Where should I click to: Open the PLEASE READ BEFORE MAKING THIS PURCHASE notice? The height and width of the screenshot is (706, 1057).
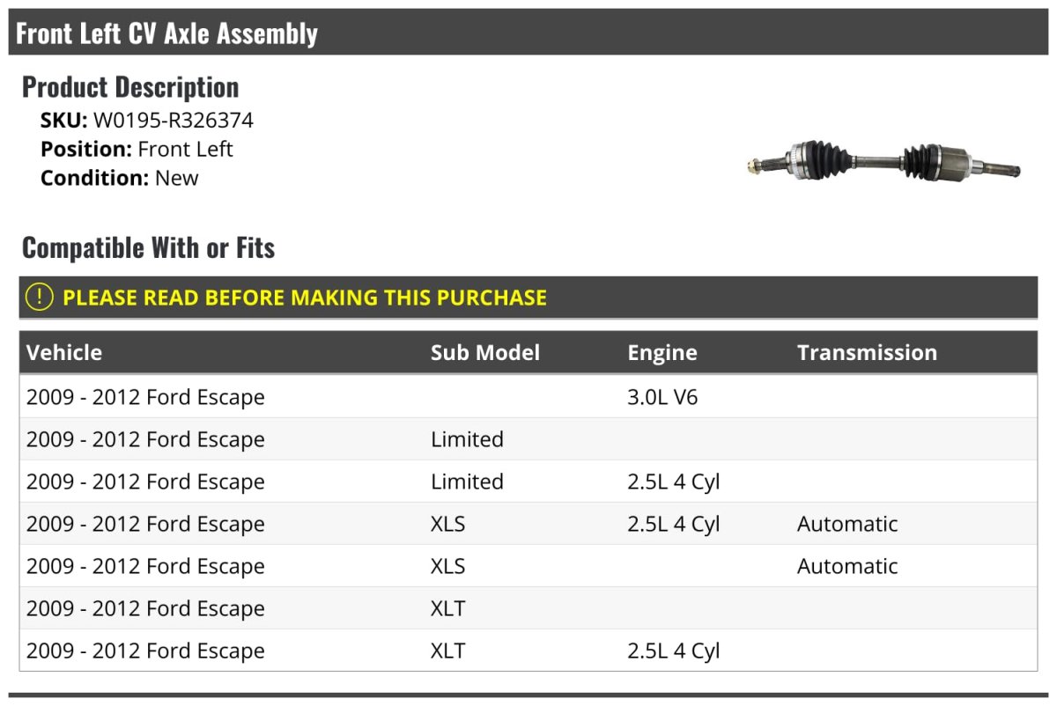(x=304, y=298)
